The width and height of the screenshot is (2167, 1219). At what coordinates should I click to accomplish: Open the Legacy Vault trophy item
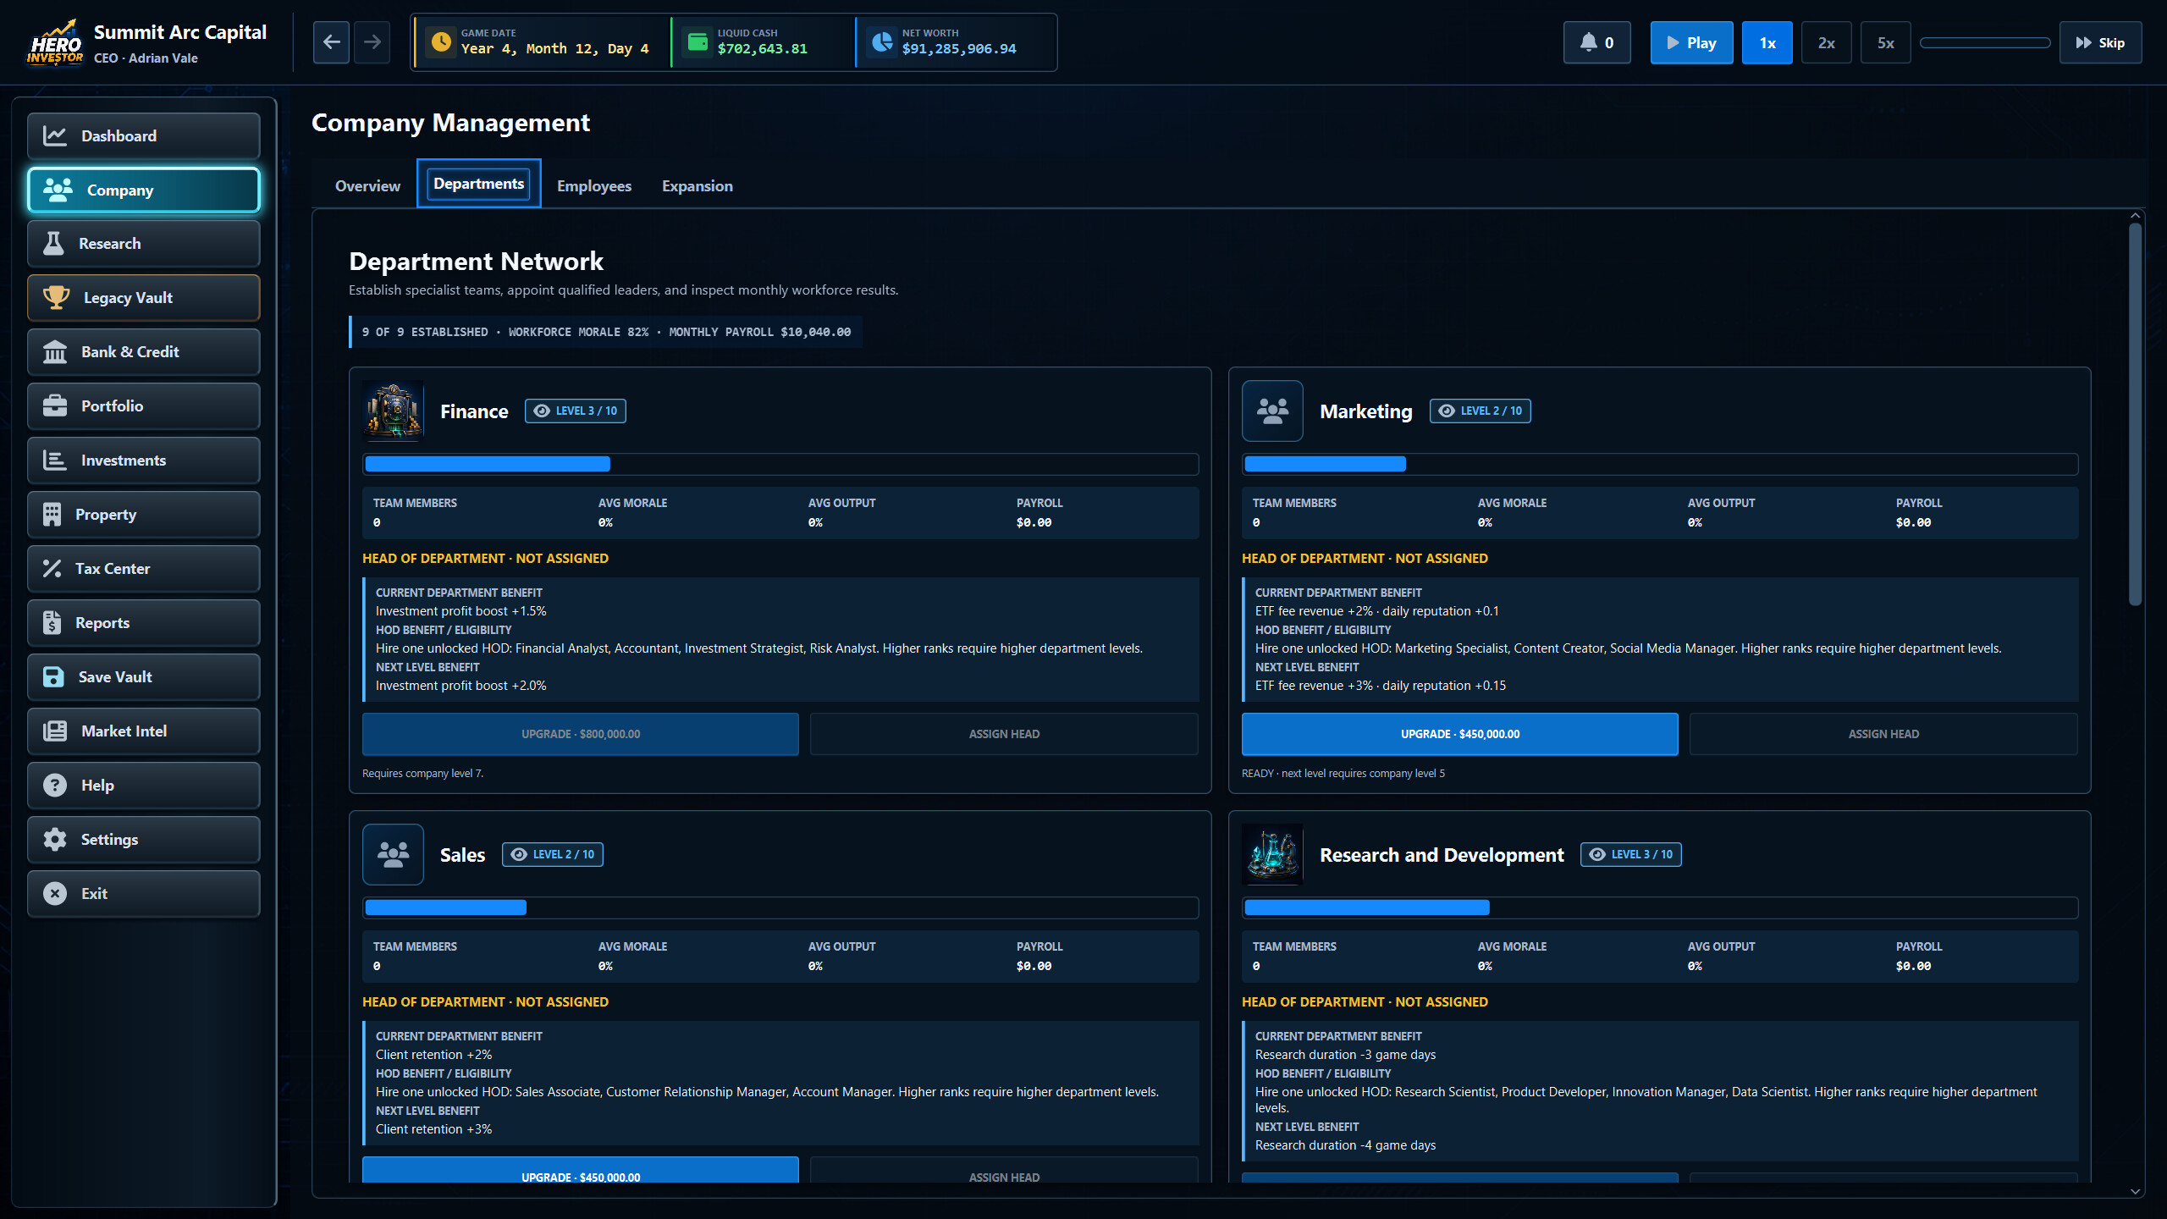[x=143, y=298]
